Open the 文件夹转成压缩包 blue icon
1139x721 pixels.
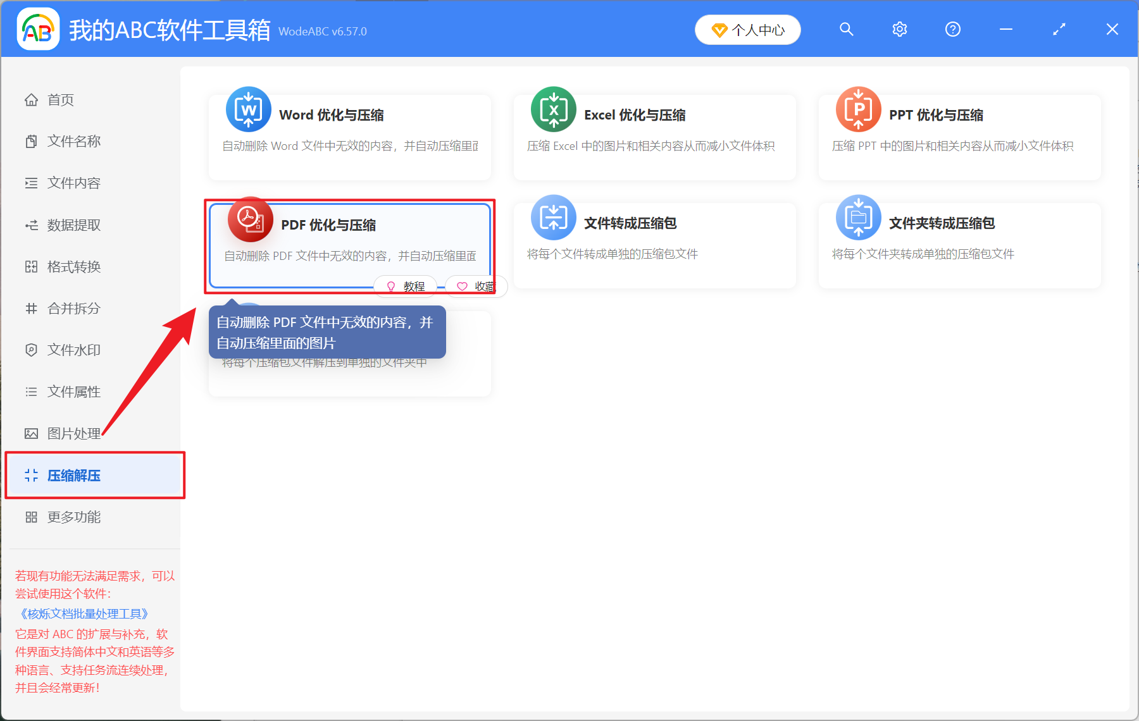coord(858,217)
